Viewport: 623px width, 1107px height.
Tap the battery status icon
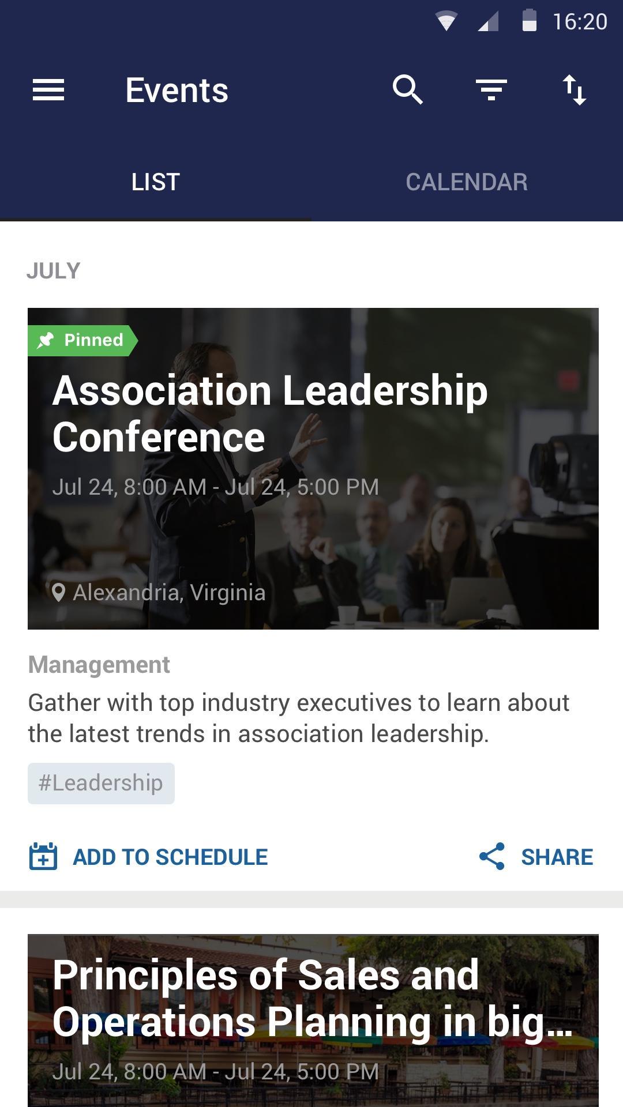point(529,21)
